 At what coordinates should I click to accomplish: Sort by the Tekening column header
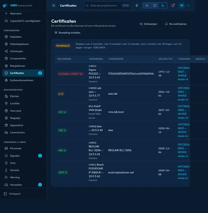click(184, 59)
